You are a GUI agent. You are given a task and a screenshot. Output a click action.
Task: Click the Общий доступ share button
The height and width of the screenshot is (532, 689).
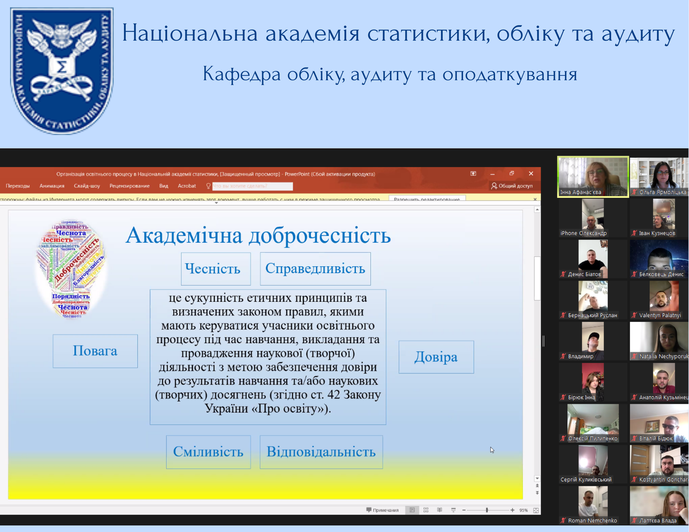tap(512, 186)
